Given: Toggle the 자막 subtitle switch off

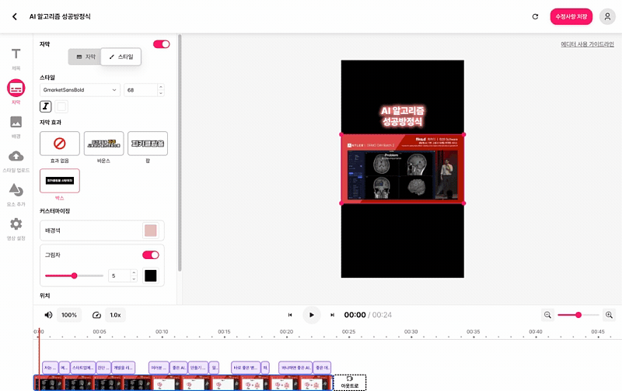Looking at the screenshot, I should (162, 44).
